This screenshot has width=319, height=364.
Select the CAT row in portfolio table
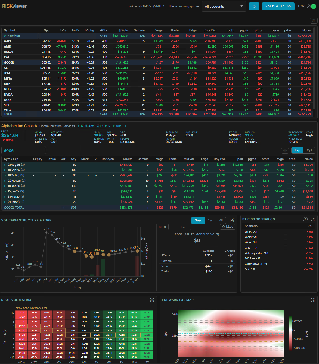(157, 57)
